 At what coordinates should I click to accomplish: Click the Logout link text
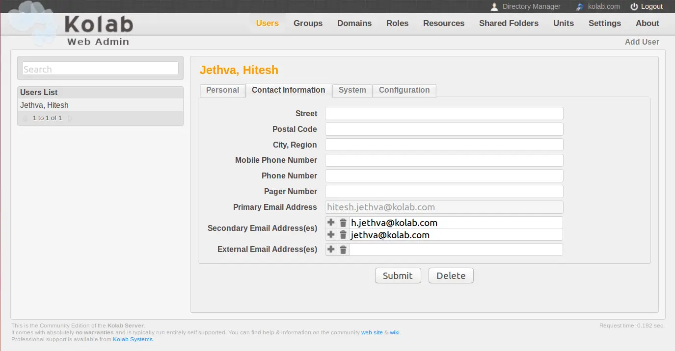(x=652, y=6)
